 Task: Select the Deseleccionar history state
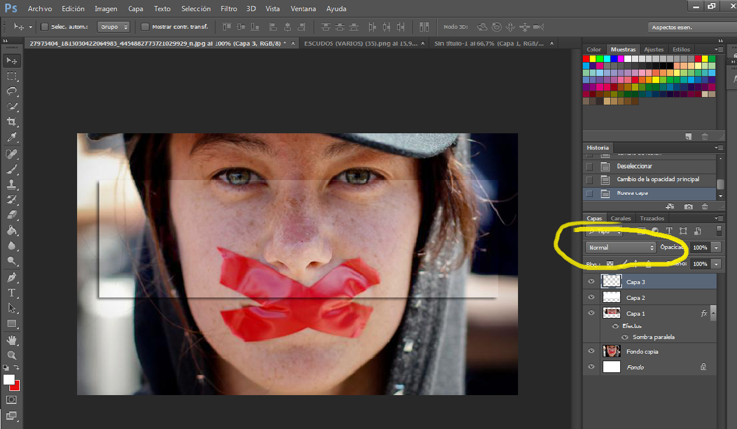[634, 166]
